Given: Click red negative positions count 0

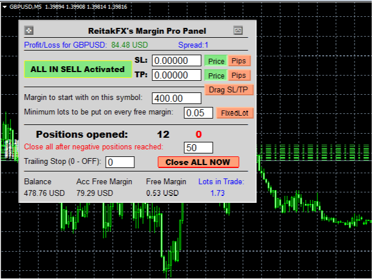Looking at the screenshot, I should pyautogui.click(x=199, y=134).
